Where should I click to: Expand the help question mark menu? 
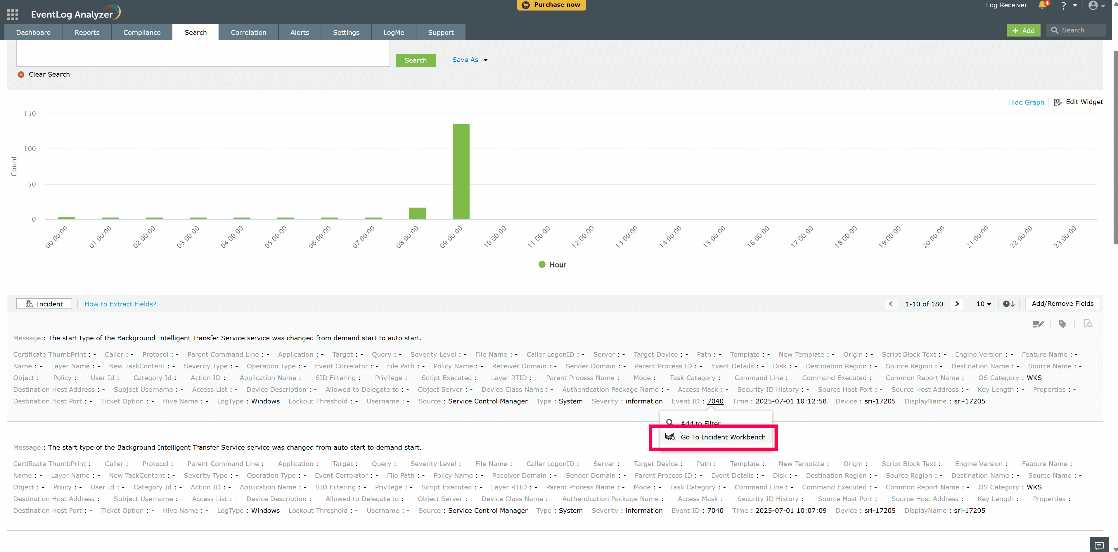[1068, 6]
